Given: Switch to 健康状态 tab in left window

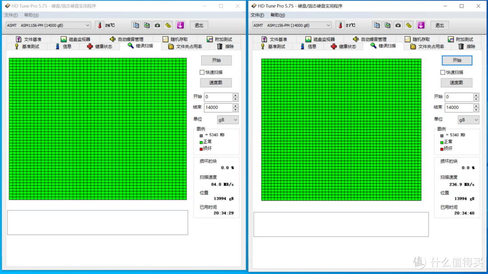Looking at the screenshot, I should click(x=99, y=46).
